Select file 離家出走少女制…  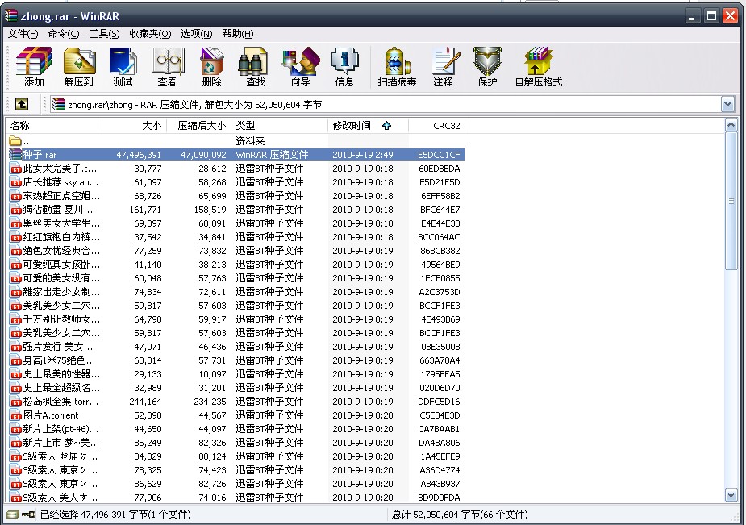tap(62, 292)
